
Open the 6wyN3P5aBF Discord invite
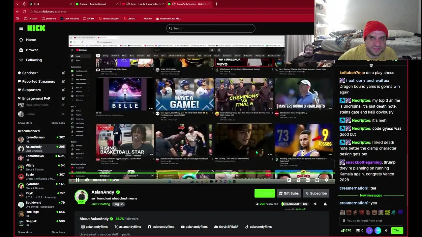226,227
